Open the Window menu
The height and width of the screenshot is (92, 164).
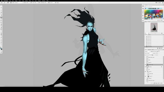click(44, 1)
